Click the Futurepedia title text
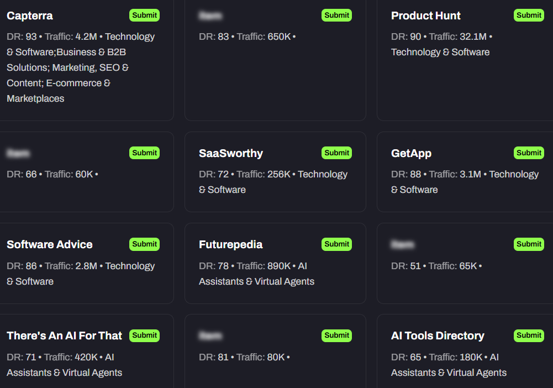553x388 pixels. tap(231, 244)
